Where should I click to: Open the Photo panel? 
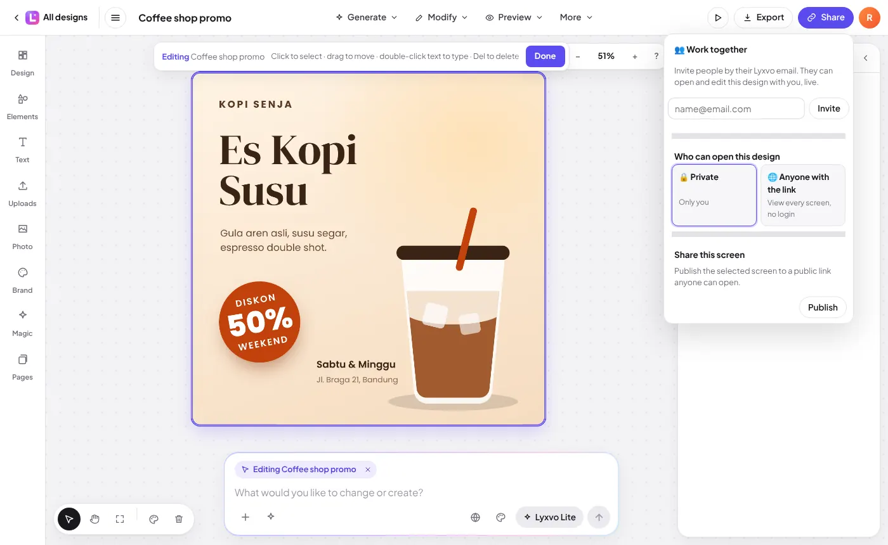click(22, 237)
